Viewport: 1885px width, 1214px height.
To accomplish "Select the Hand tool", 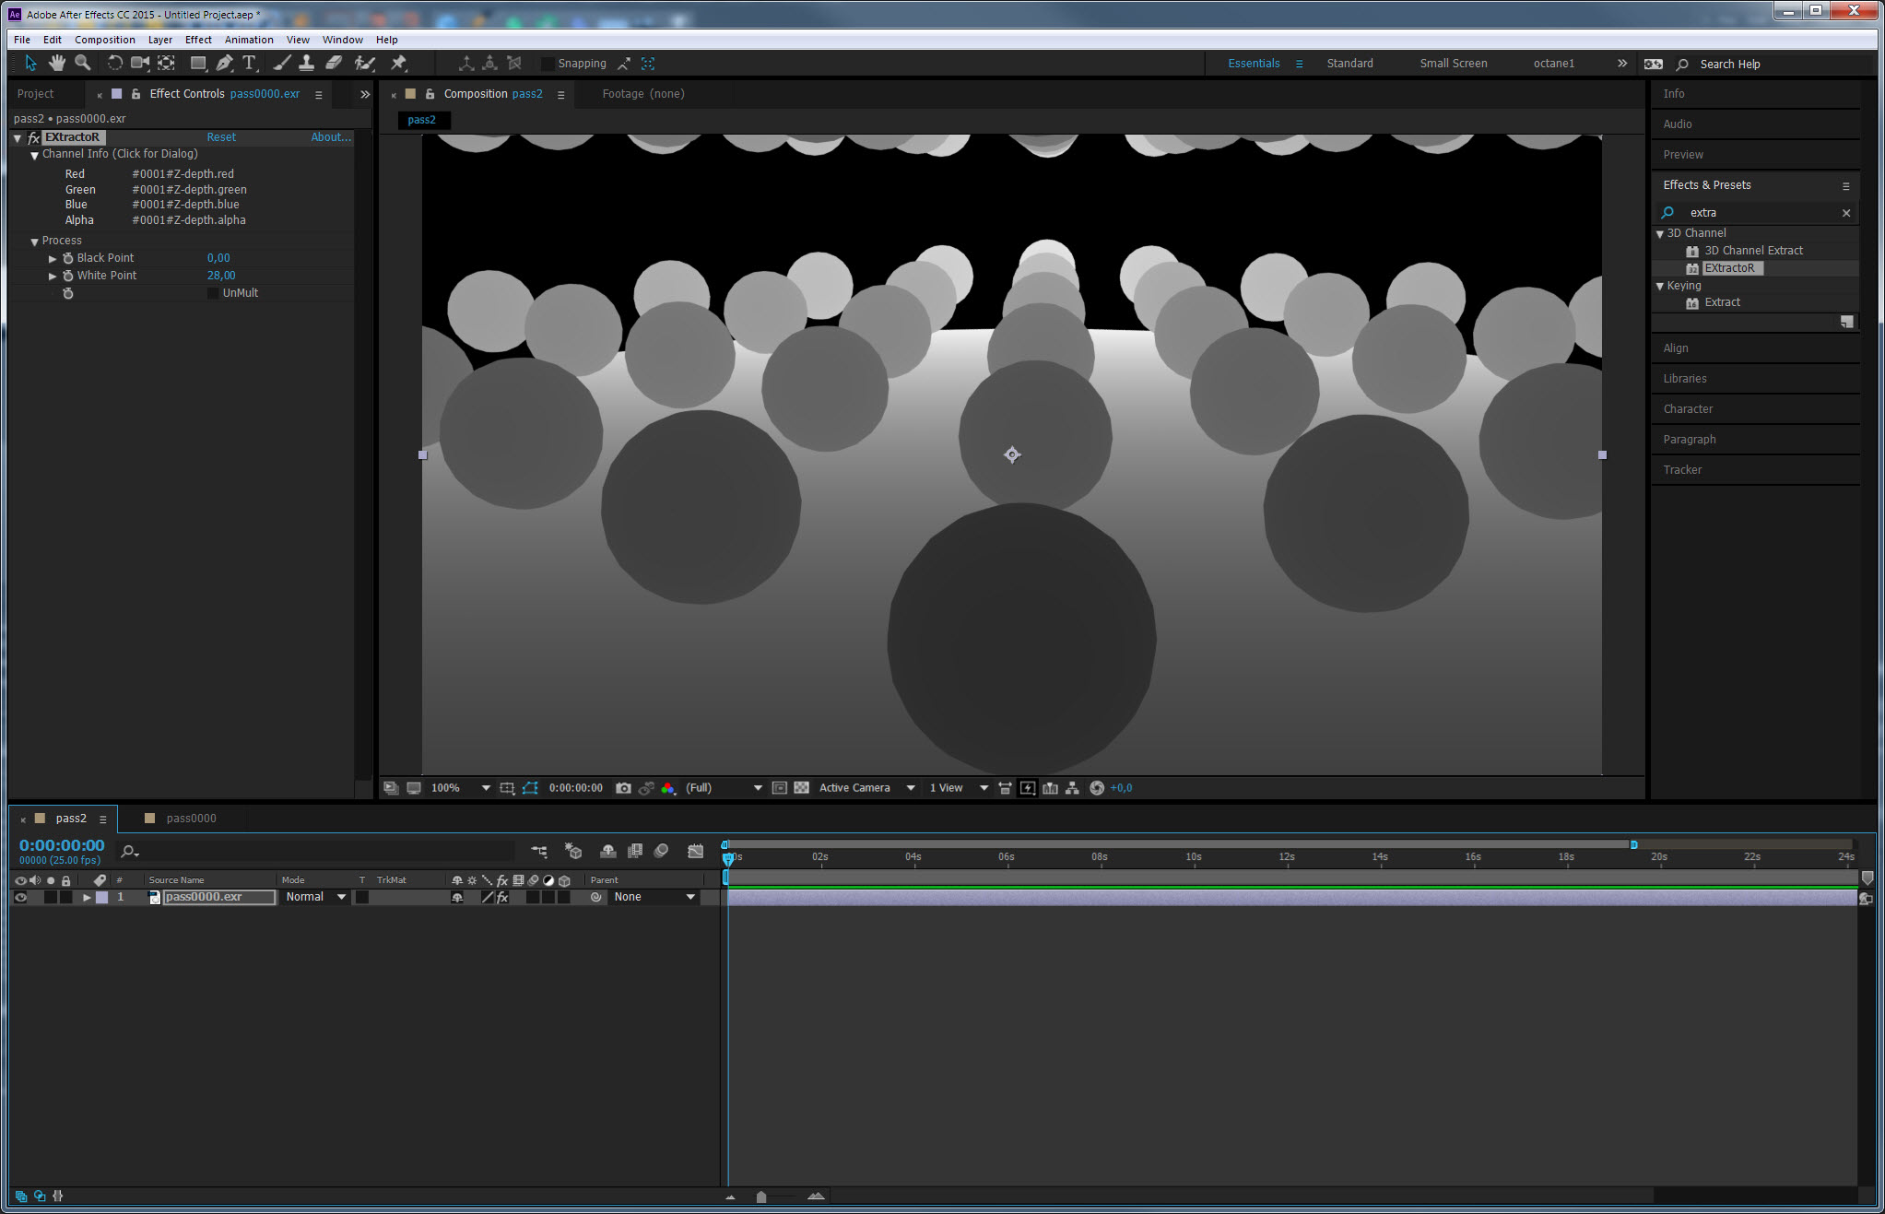I will [x=57, y=63].
